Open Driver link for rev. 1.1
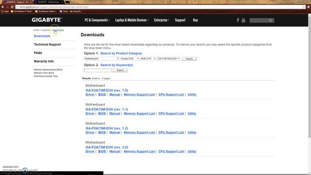Image resolution: width=311 pixels, height=175 pixels. [90, 113]
